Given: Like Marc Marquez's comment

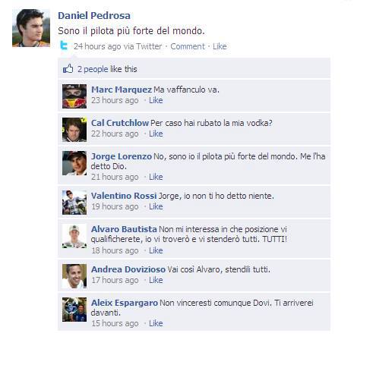Looking at the screenshot, I should [x=156, y=100].
